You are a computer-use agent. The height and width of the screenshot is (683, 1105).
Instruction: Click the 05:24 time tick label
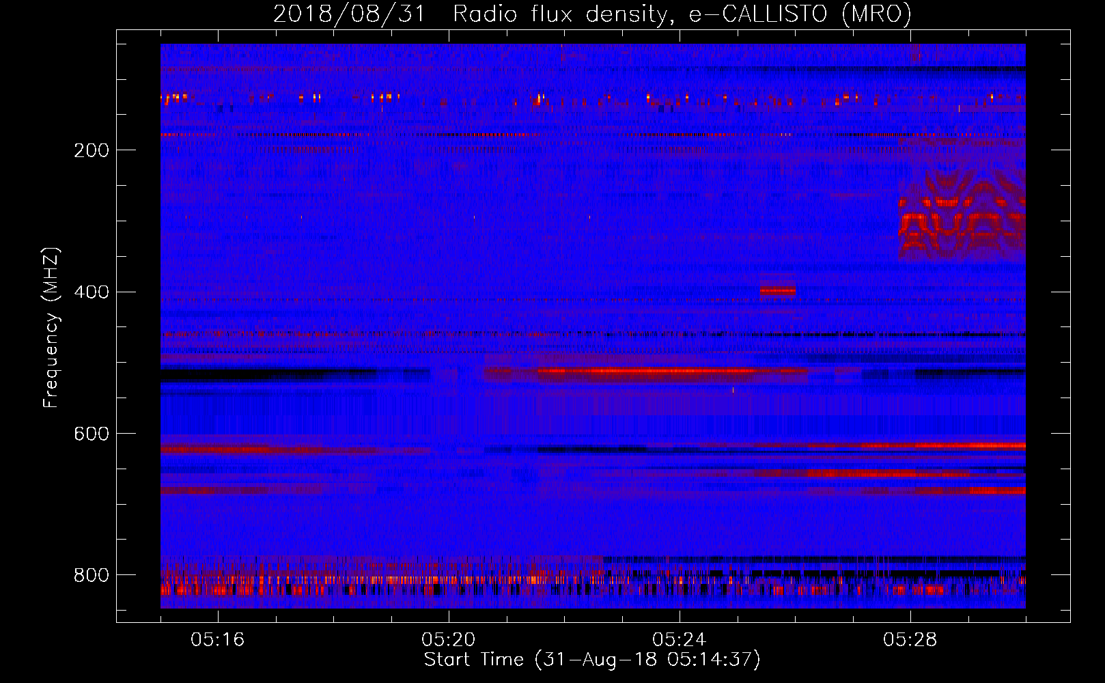click(x=679, y=639)
